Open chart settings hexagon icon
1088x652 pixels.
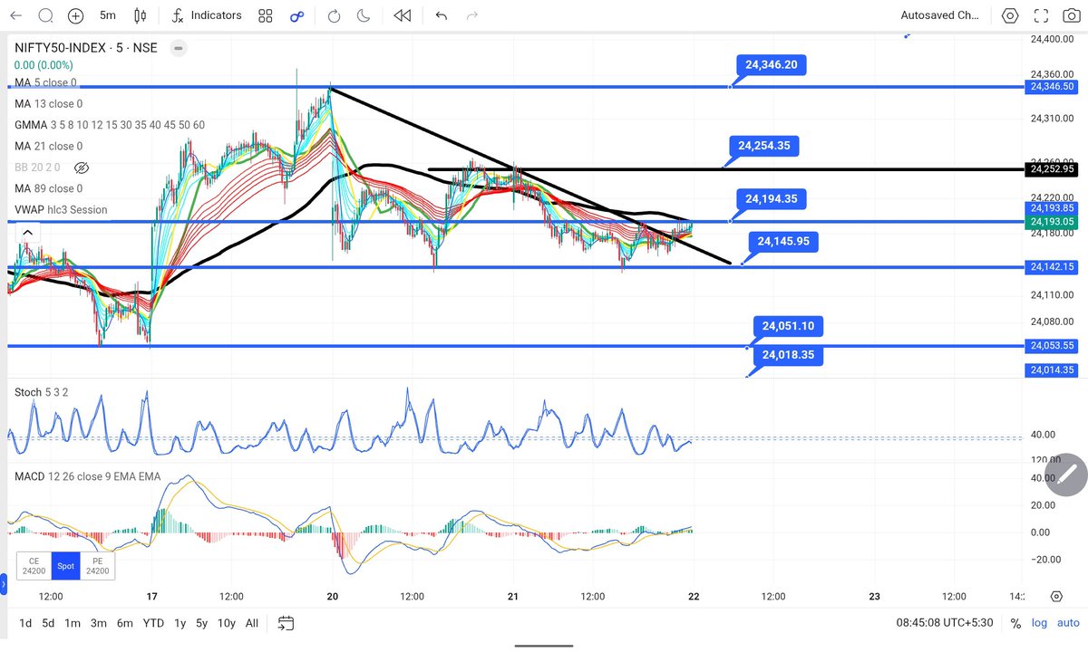[1010, 15]
